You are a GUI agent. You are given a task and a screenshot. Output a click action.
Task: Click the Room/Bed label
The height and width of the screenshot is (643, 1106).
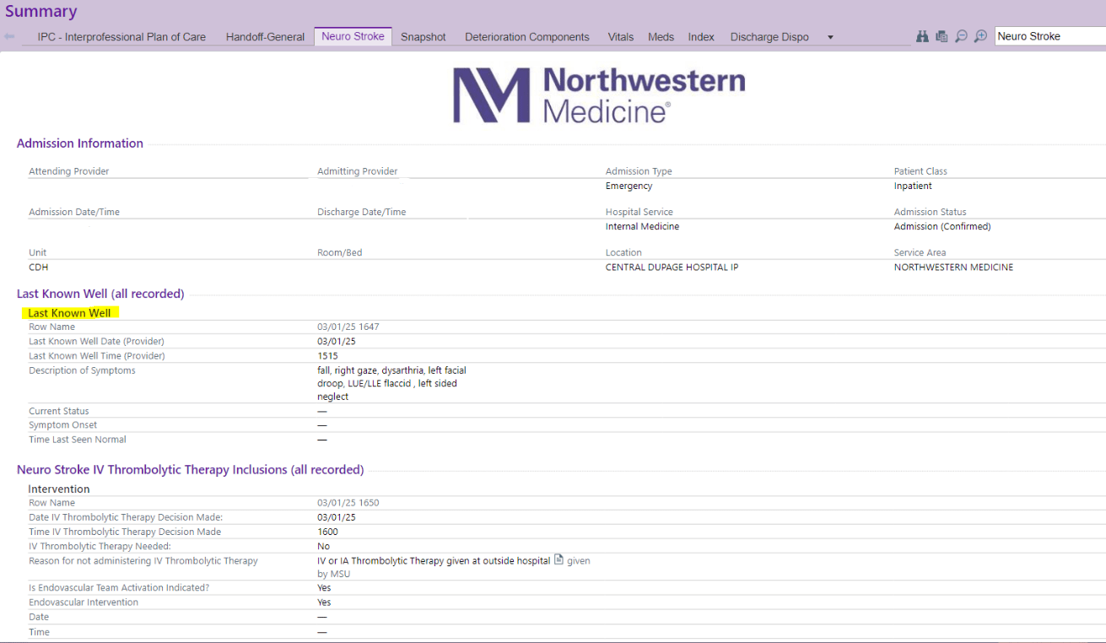[340, 252]
